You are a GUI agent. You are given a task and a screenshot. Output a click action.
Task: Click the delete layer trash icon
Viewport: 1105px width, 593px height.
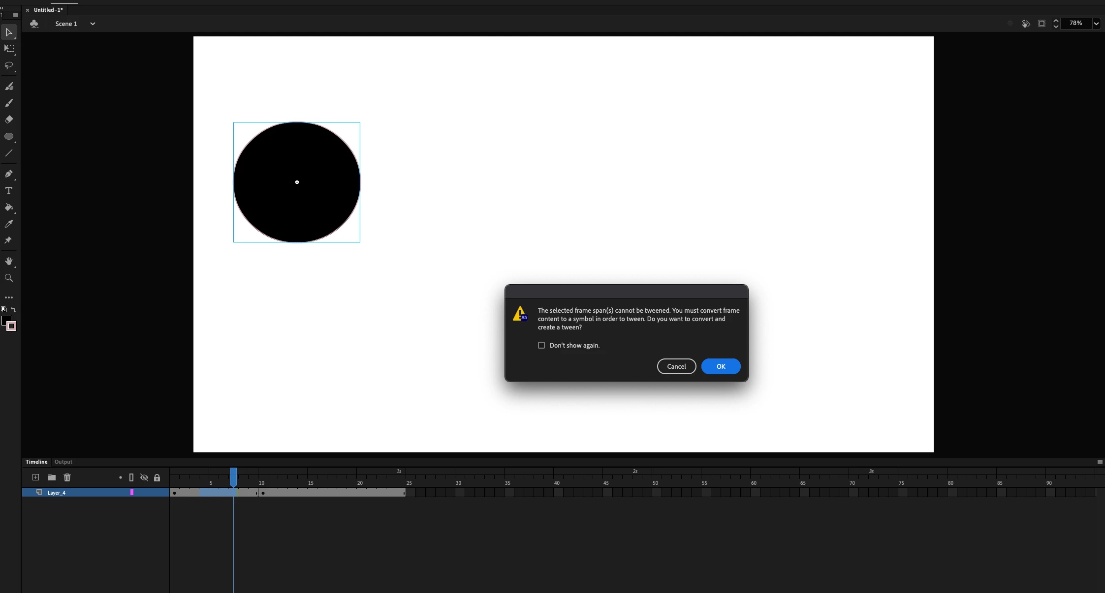[67, 477]
